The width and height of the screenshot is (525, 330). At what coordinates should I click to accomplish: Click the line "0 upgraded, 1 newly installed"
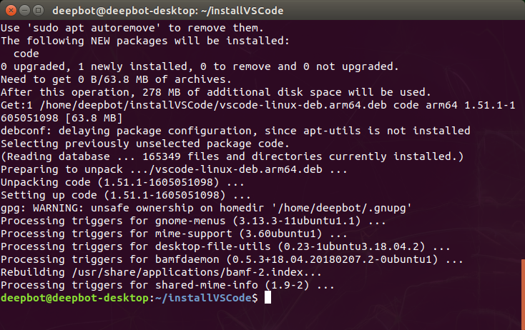pyautogui.click(x=200, y=66)
